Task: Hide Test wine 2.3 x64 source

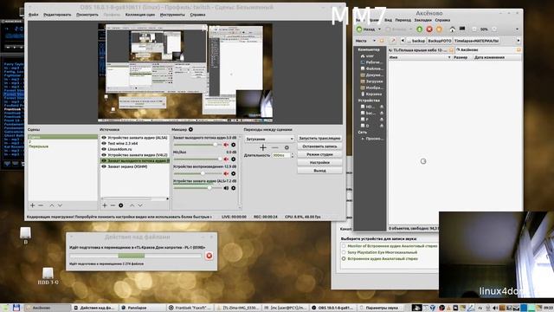Action: [x=104, y=143]
